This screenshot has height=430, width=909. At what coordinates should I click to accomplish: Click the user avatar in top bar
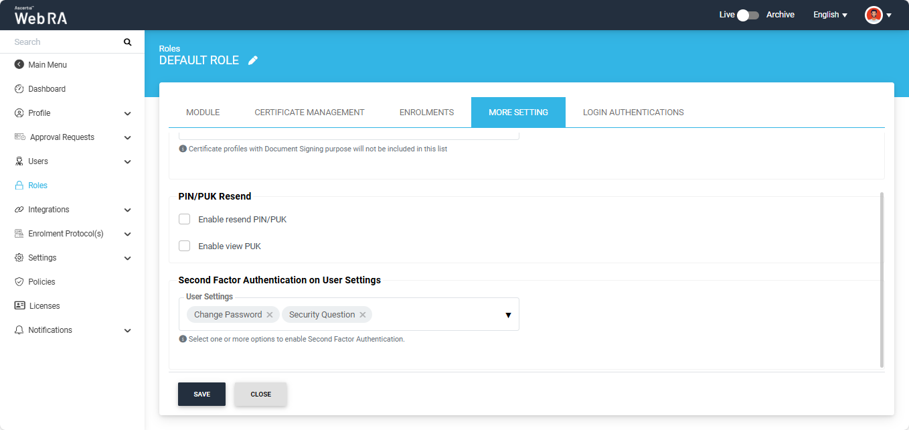pos(874,15)
